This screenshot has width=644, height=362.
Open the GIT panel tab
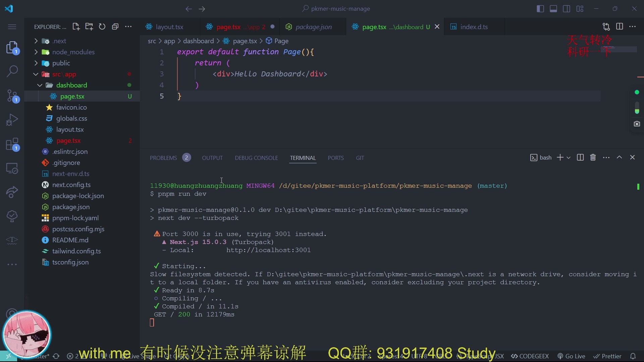[x=360, y=158]
